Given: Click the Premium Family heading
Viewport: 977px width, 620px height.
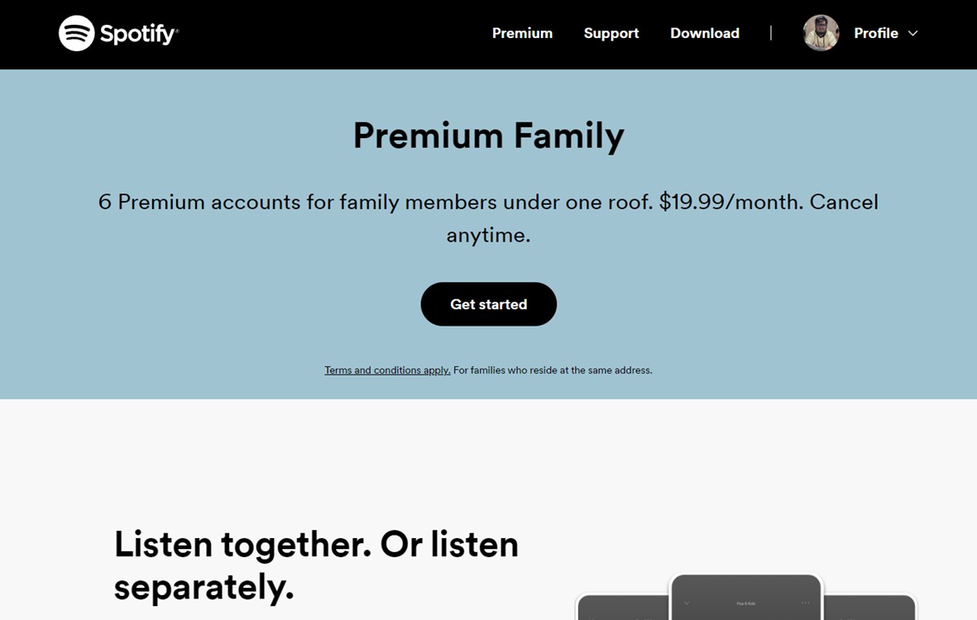Looking at the screenshot, I should tap(488, 135).
